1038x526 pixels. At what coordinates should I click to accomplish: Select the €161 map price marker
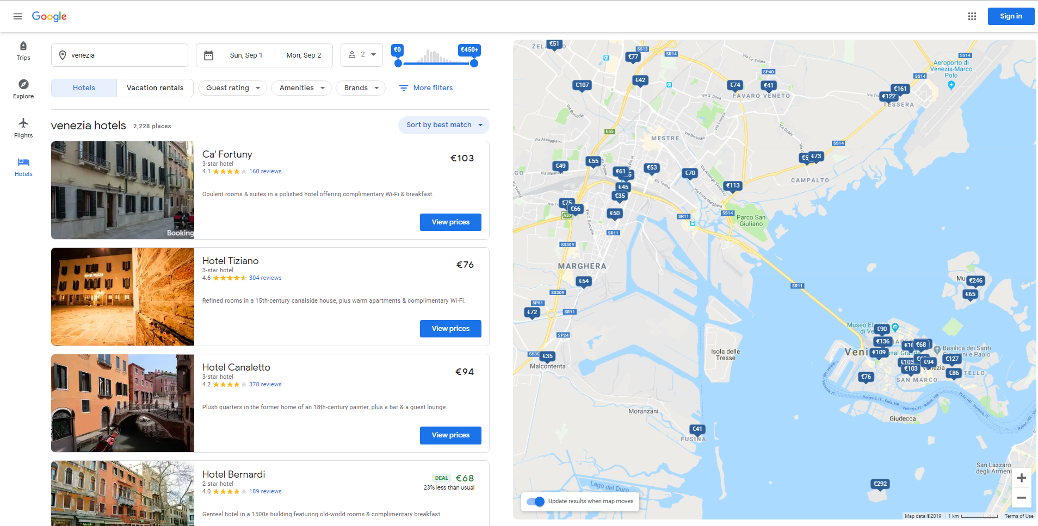pyautogui.click(x=900, y=89)
